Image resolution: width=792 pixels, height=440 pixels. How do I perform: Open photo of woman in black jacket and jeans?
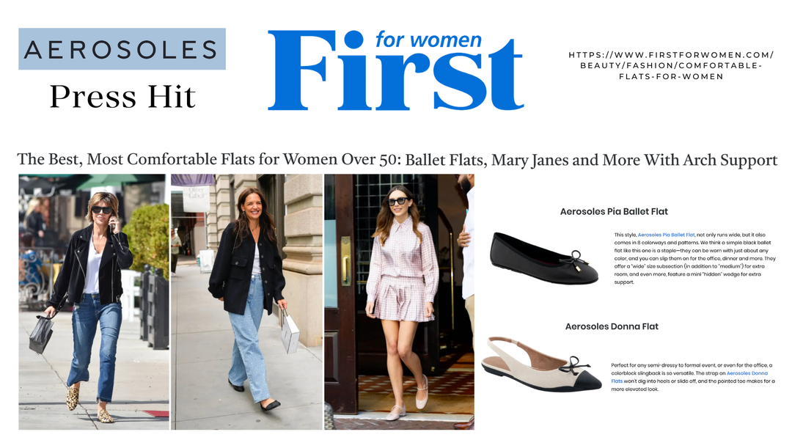pos(246,301)
